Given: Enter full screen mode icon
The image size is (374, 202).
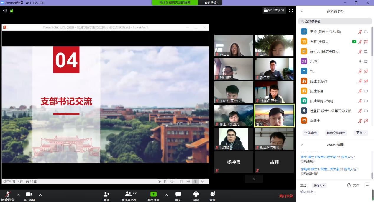Looking at the screenshot, I should pos(291,10).
